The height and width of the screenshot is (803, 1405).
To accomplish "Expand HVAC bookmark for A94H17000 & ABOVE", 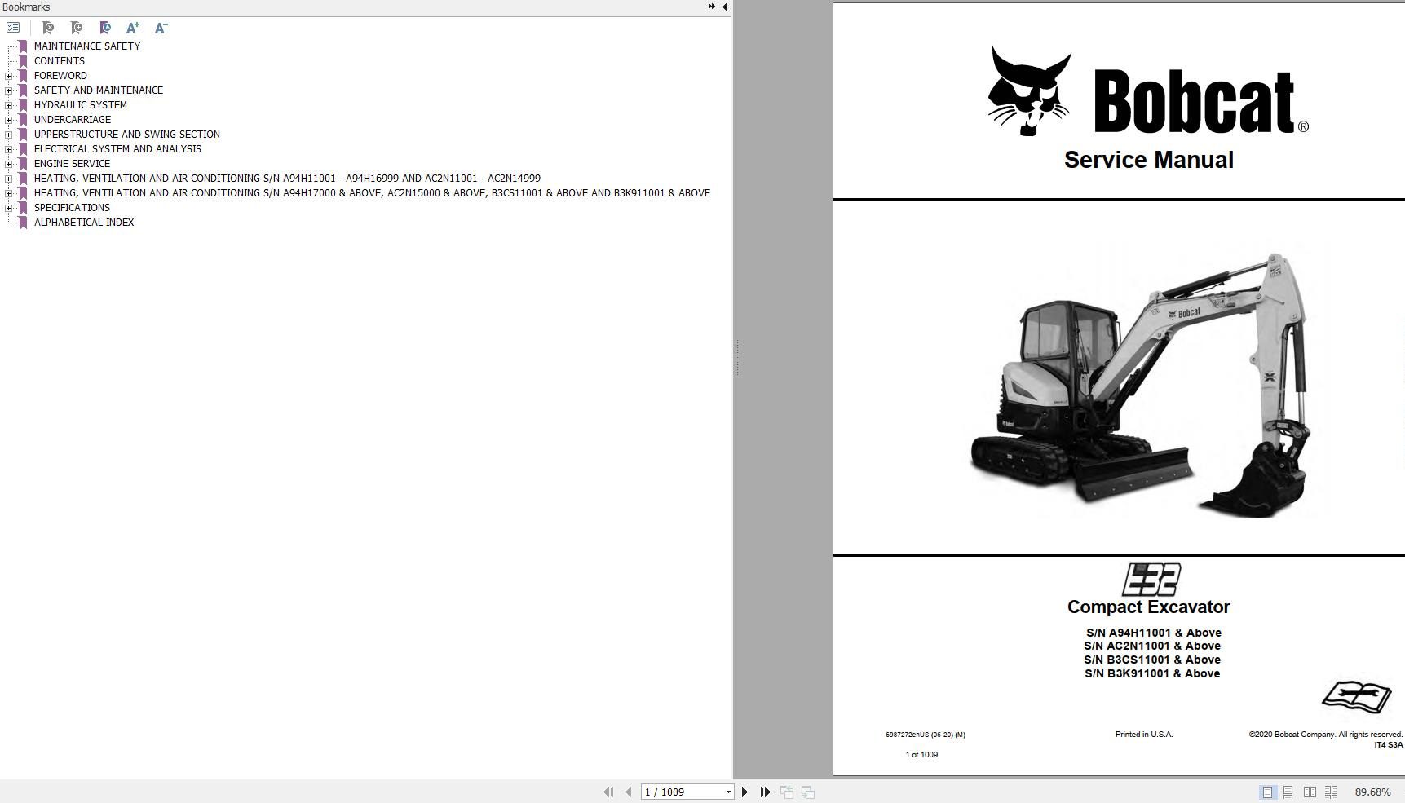I will point(9,193).
